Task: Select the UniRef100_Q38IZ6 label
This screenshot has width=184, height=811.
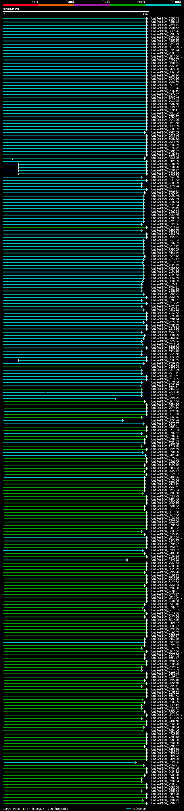Action: [165, 173]
